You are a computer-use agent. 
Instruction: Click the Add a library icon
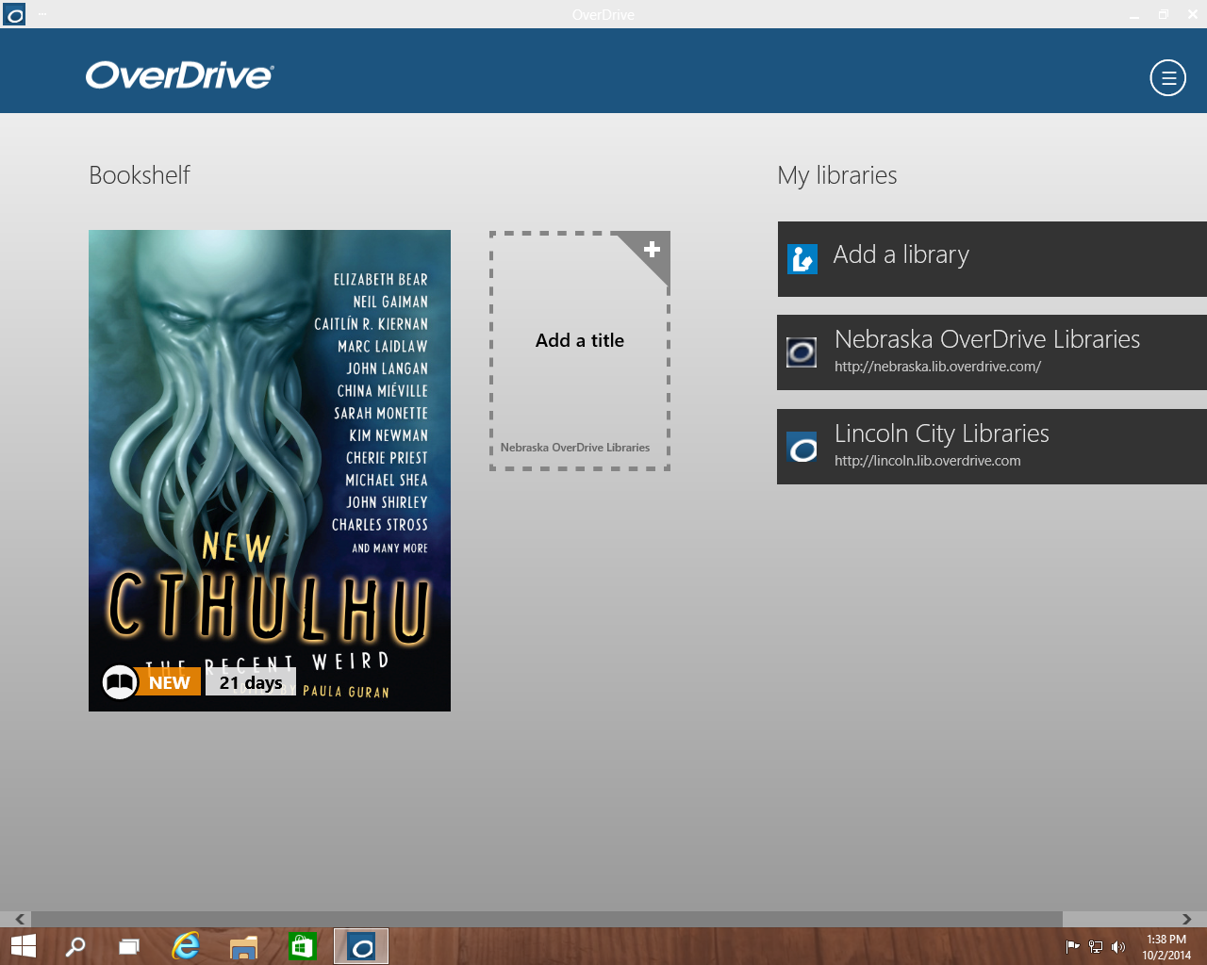(x=802, y=258)
